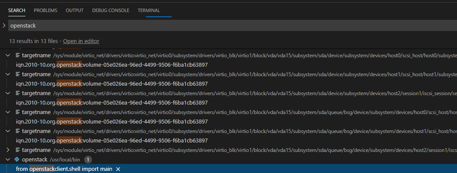Show the OUTPUT tab
The image size is (457, 173).
[x=75, y=10]
